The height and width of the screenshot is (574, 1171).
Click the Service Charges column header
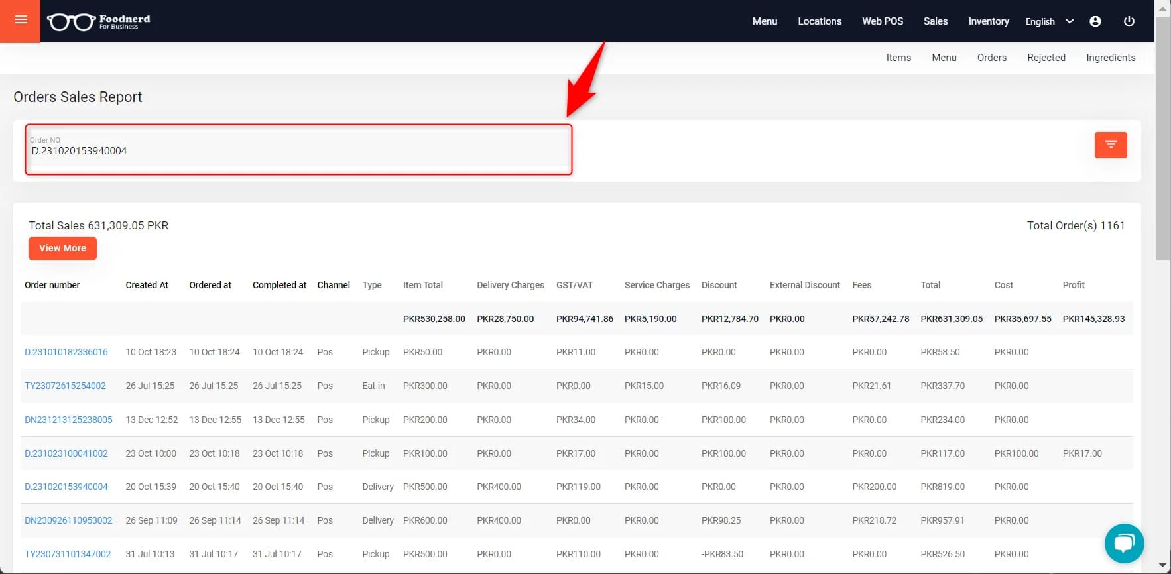tap(657, 285)
